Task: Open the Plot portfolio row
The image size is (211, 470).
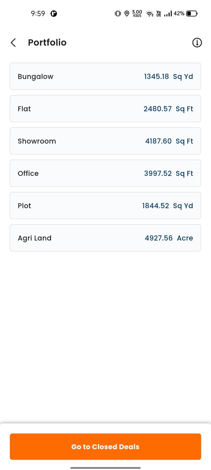Action: pos(105,206)
